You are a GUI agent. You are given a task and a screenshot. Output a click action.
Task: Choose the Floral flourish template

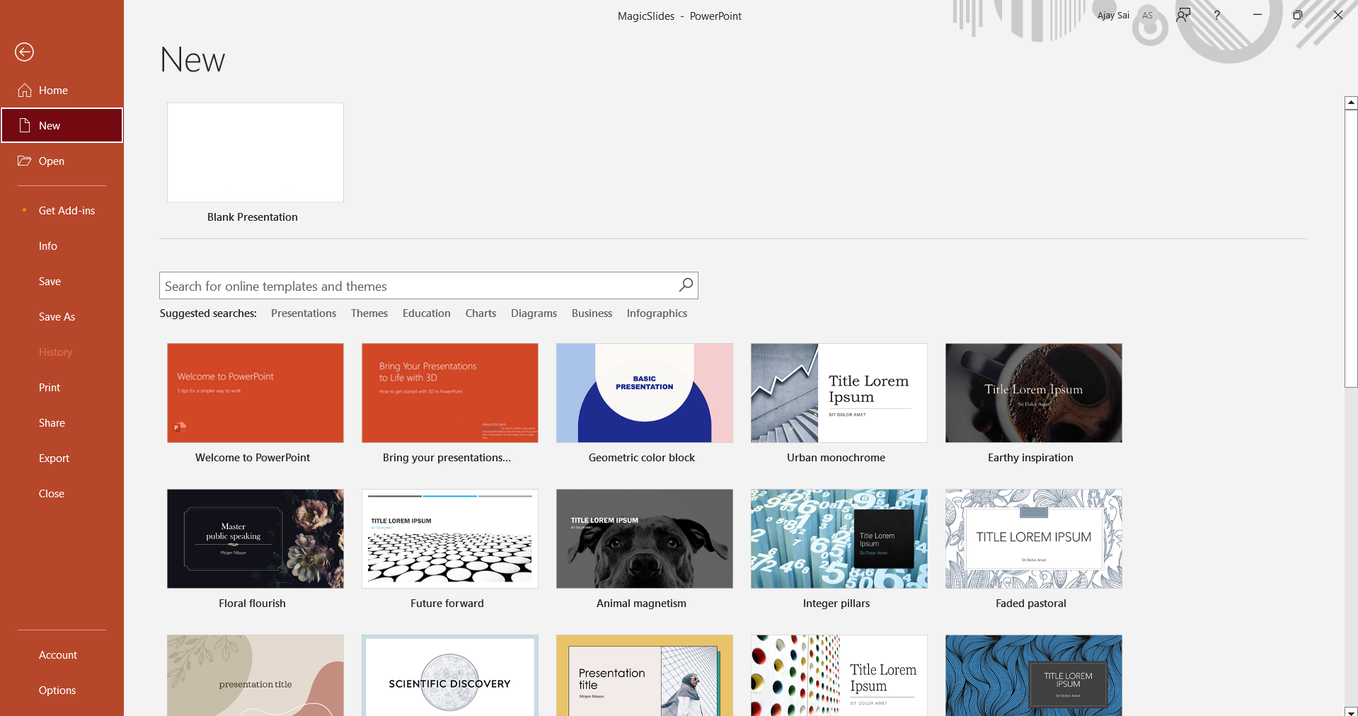click(x=255, y=539)
